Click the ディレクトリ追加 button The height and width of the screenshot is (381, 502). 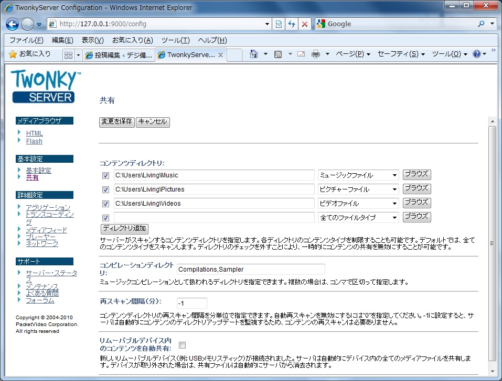[124, 229]
